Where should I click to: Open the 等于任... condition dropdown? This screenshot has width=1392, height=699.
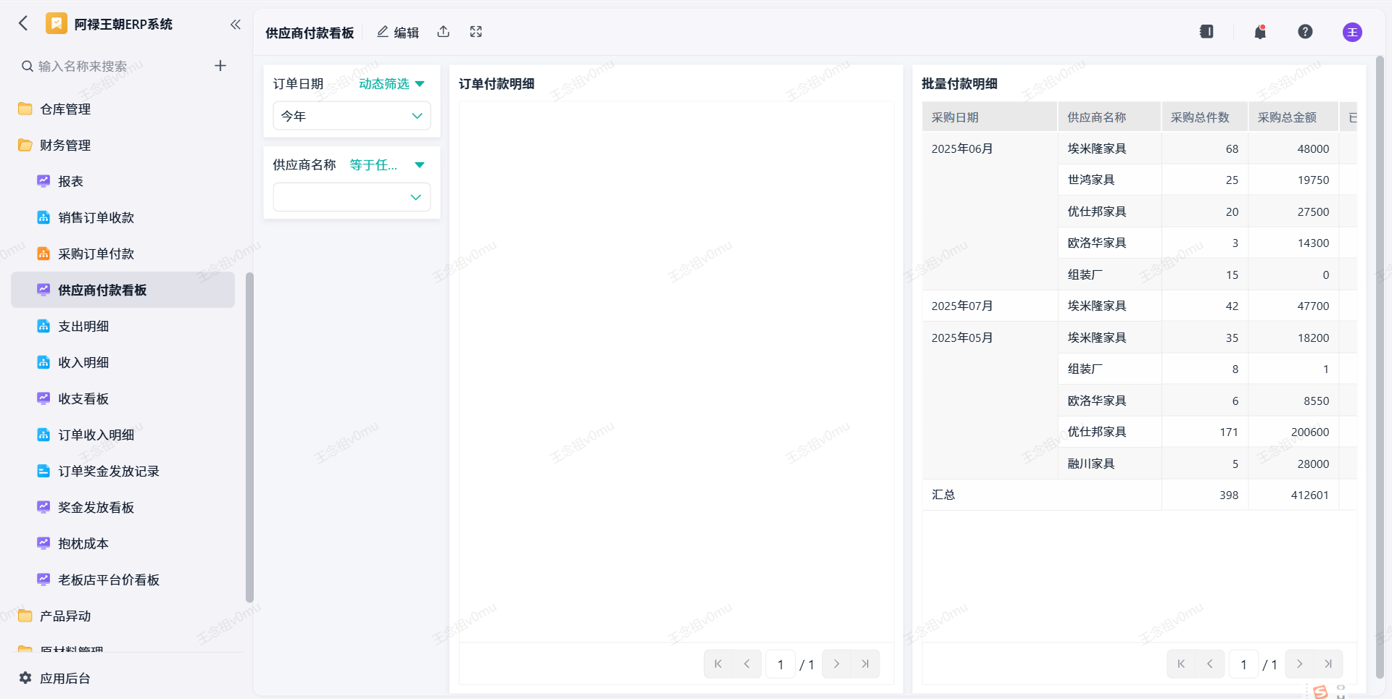(387, 165)
